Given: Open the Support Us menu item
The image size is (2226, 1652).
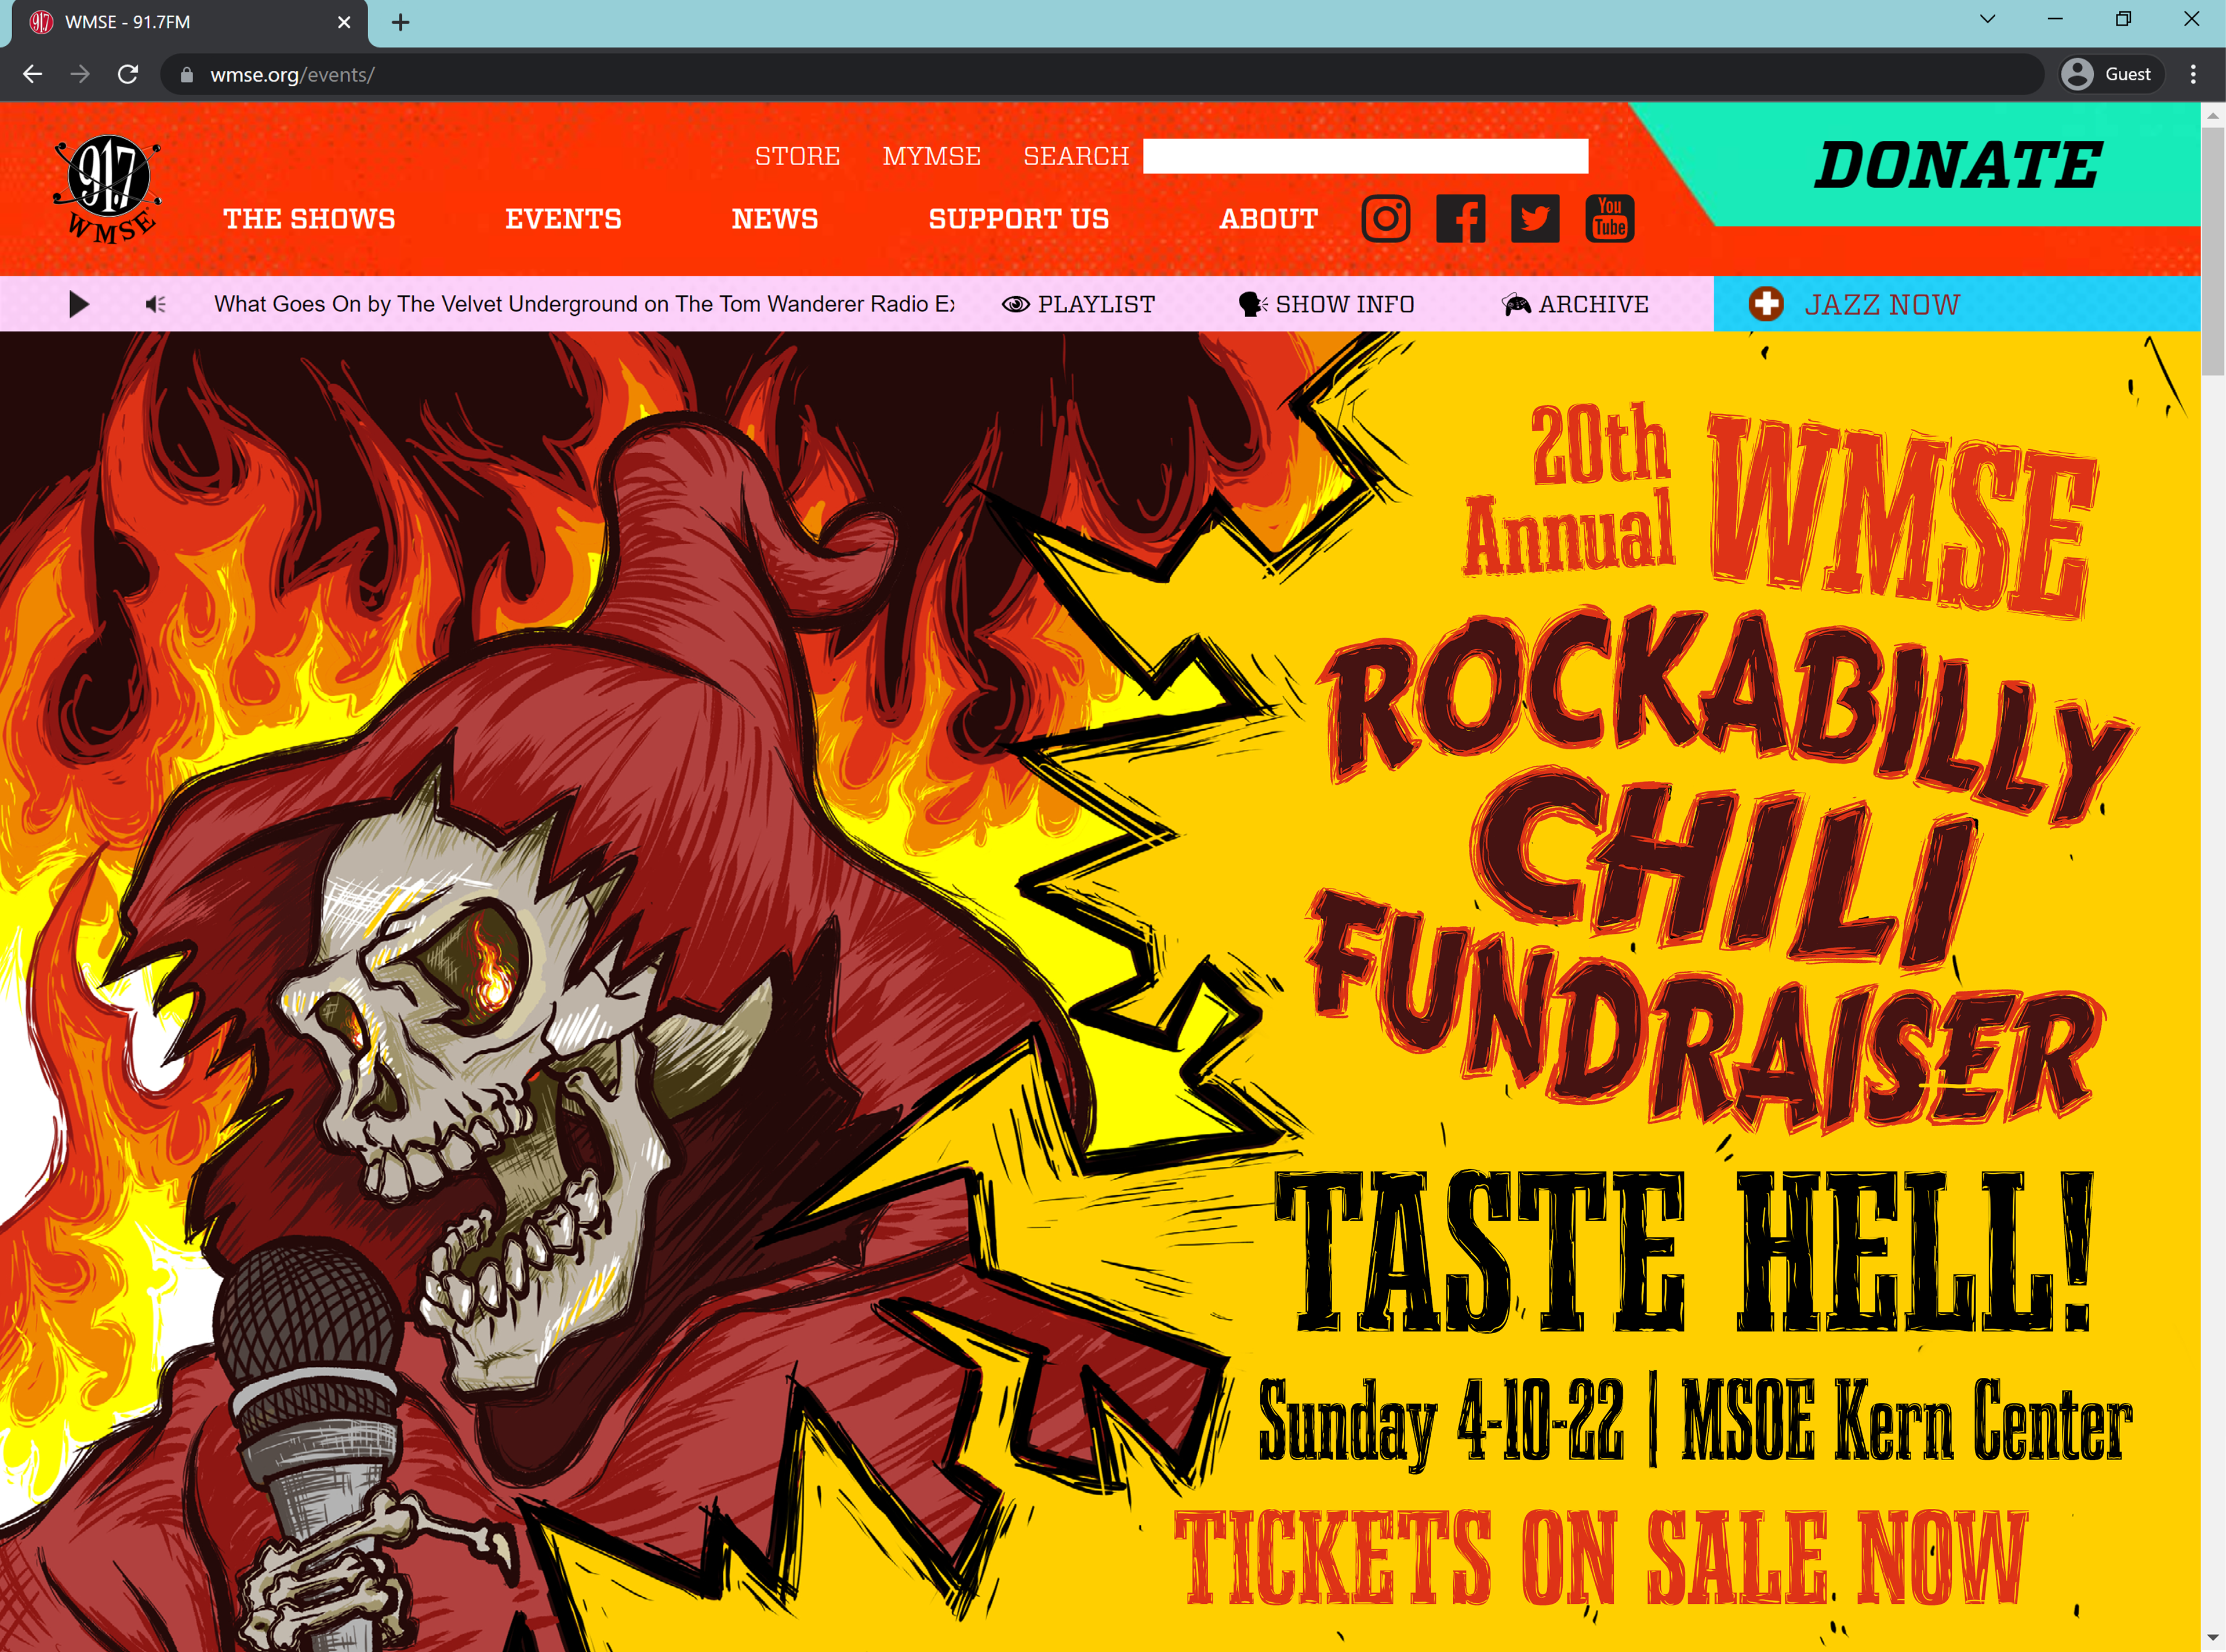Looking at the screenshot, I should pos(1019,219).
